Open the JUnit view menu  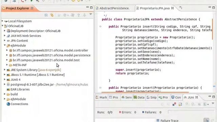click(x=213, y=103)
